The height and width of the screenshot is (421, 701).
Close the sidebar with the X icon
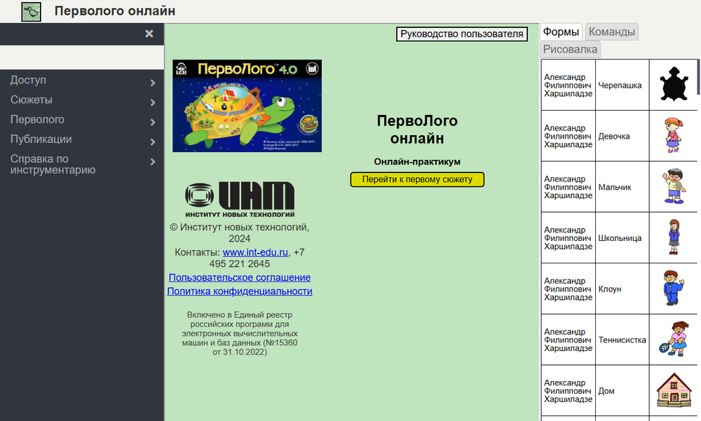tap(149, 34)
